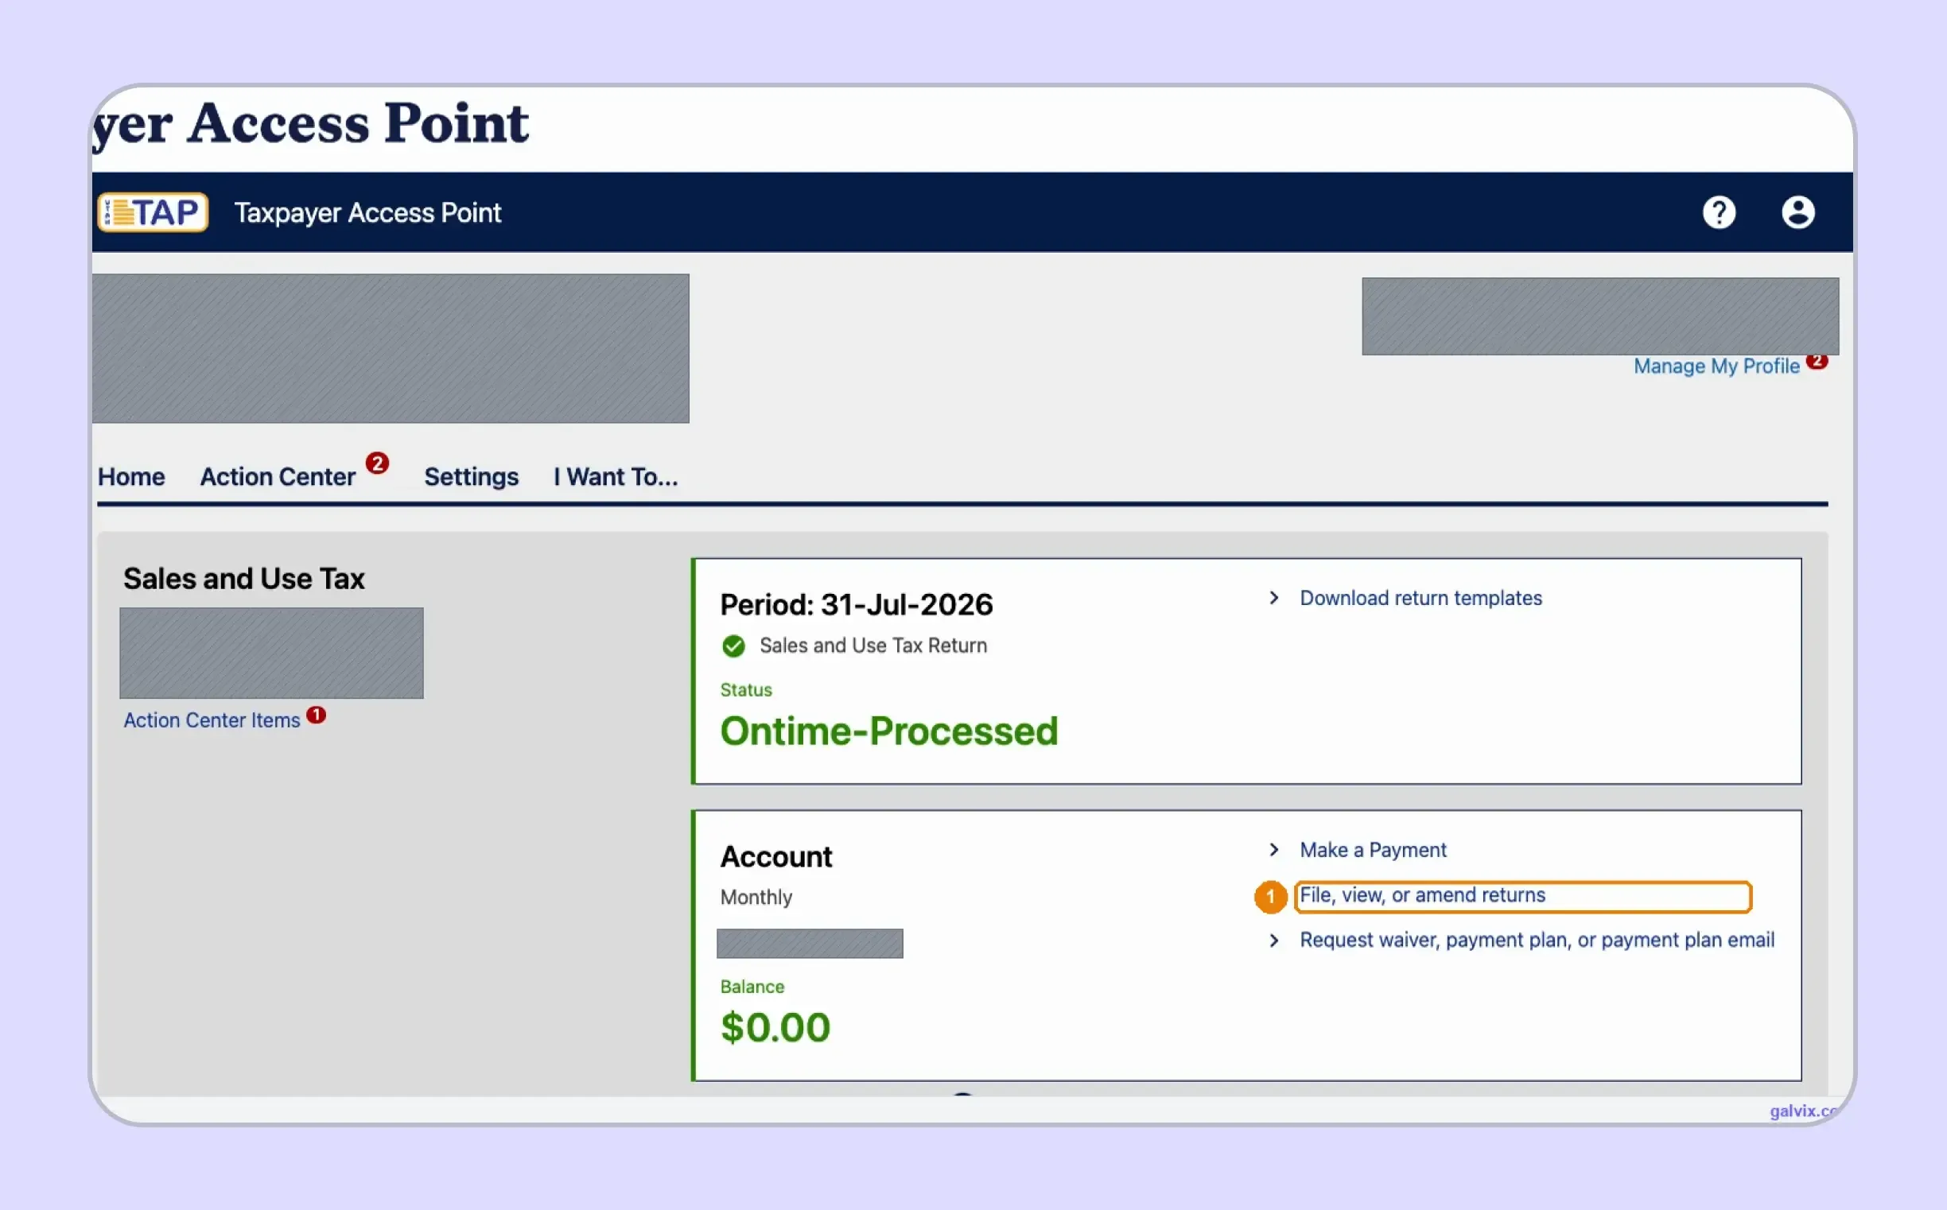Open the Action Center tab
The image size is (1947, 1210).
click(277, 477)
